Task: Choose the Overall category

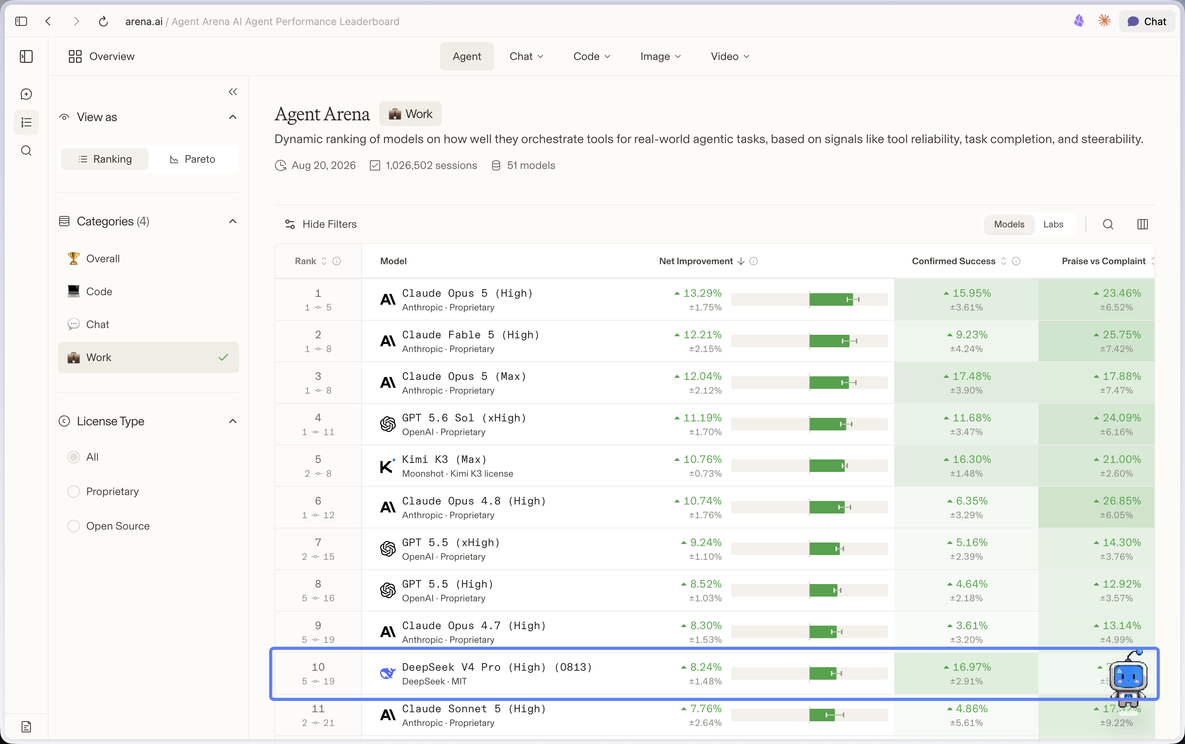Action: [x=148, y=259]
